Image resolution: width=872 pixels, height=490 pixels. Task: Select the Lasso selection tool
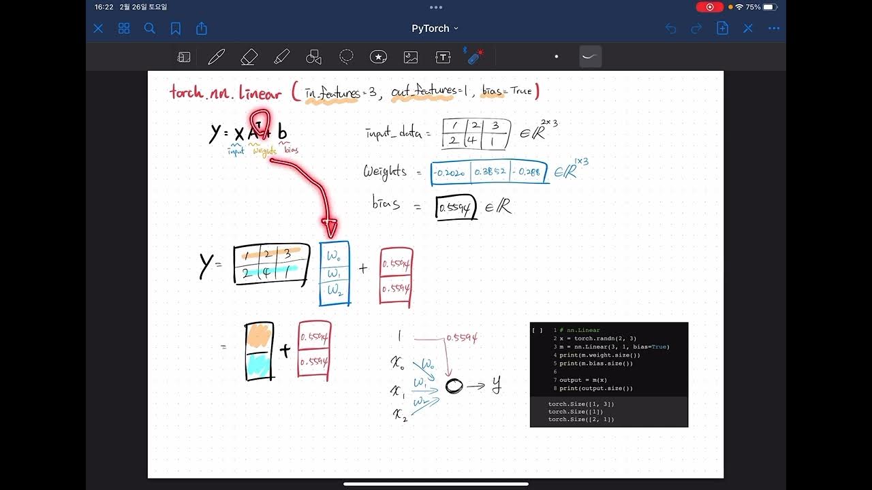[x=346, y=57]
